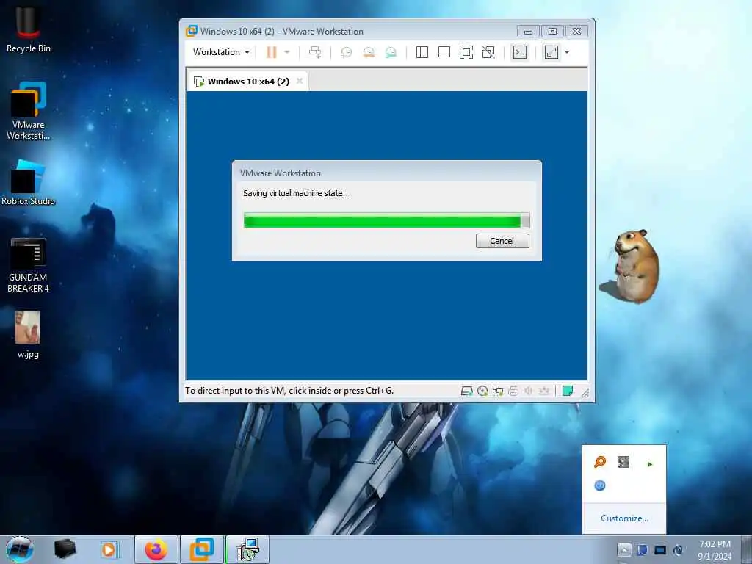Open the installer taskbar icon
The image size is (752, 564).
click(x=248, y=549)
